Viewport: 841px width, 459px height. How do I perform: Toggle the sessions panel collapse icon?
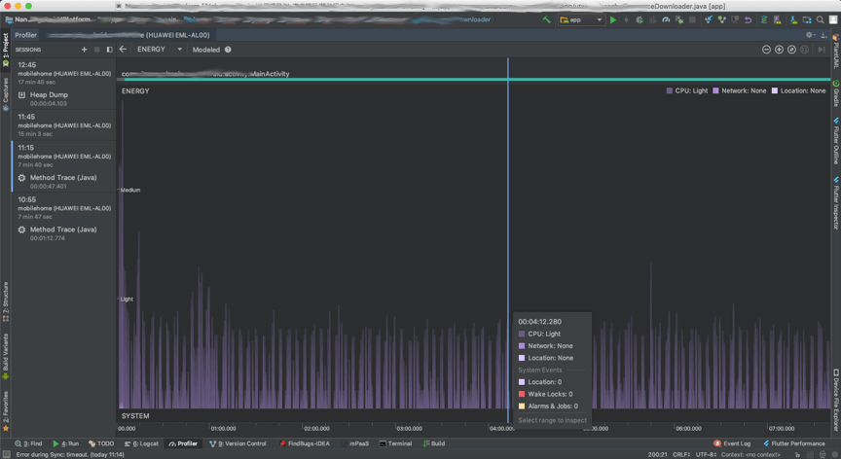pyautogui.click(x=109, y=50)
